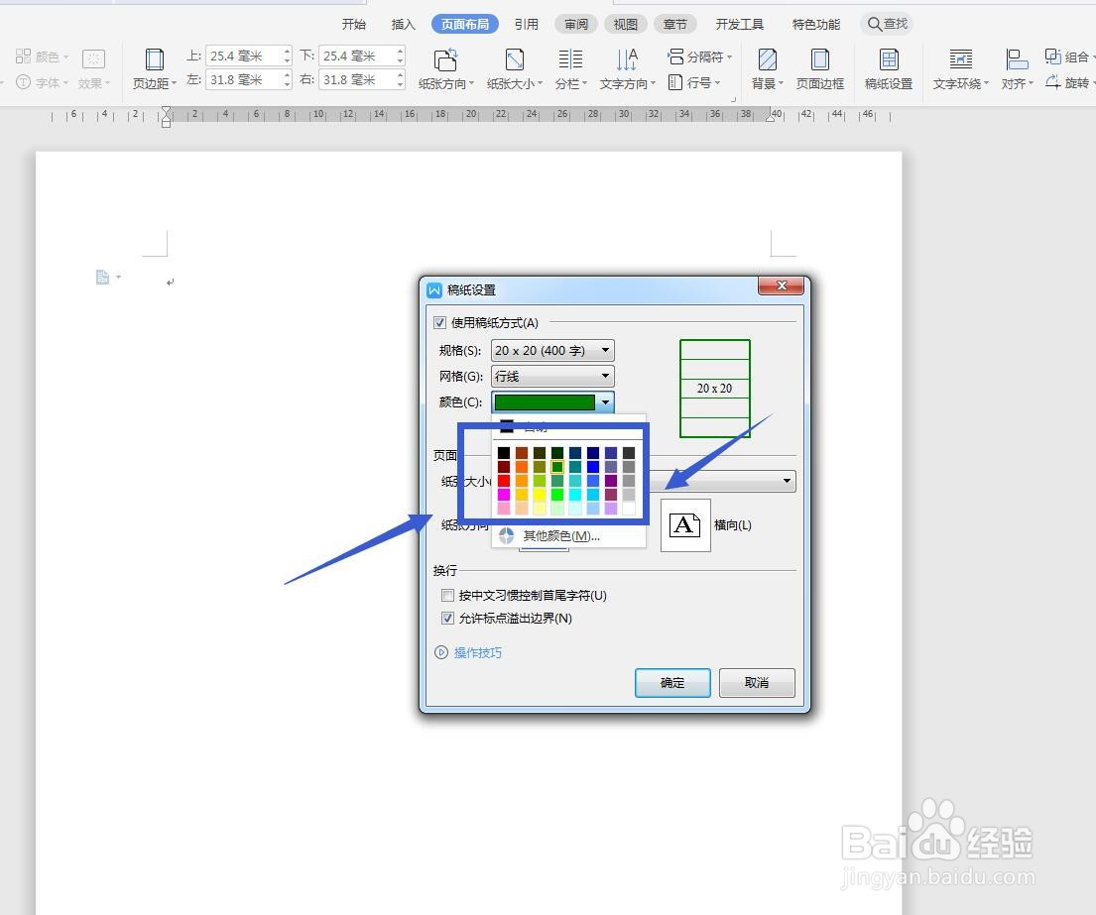
Task: Click the 确定 button
Action: (672, 682)
